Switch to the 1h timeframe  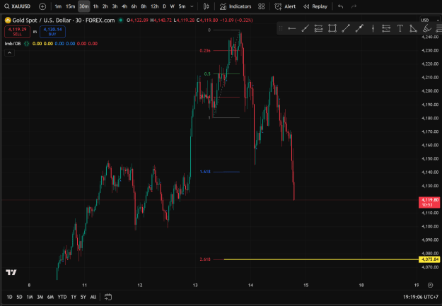(95, 6)
